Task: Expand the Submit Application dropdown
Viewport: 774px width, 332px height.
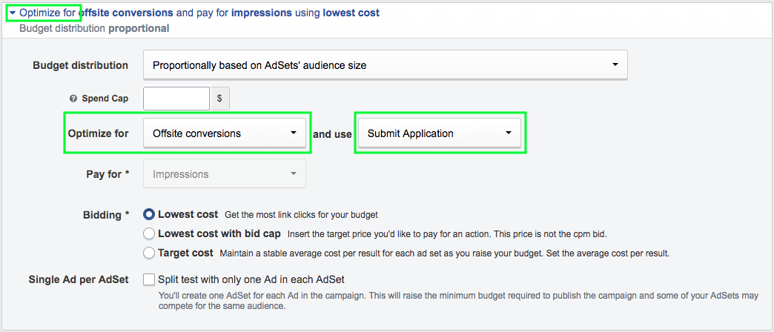Action: pyautogui.click(x=440, y=133)
